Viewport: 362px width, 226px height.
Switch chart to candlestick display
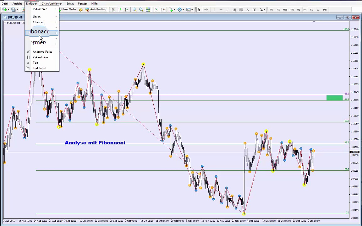tap(120, 10)
